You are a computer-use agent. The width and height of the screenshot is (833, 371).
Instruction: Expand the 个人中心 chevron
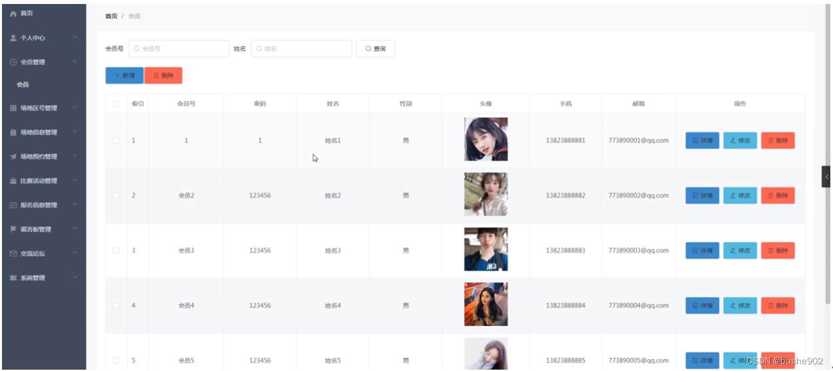point(75,38)
